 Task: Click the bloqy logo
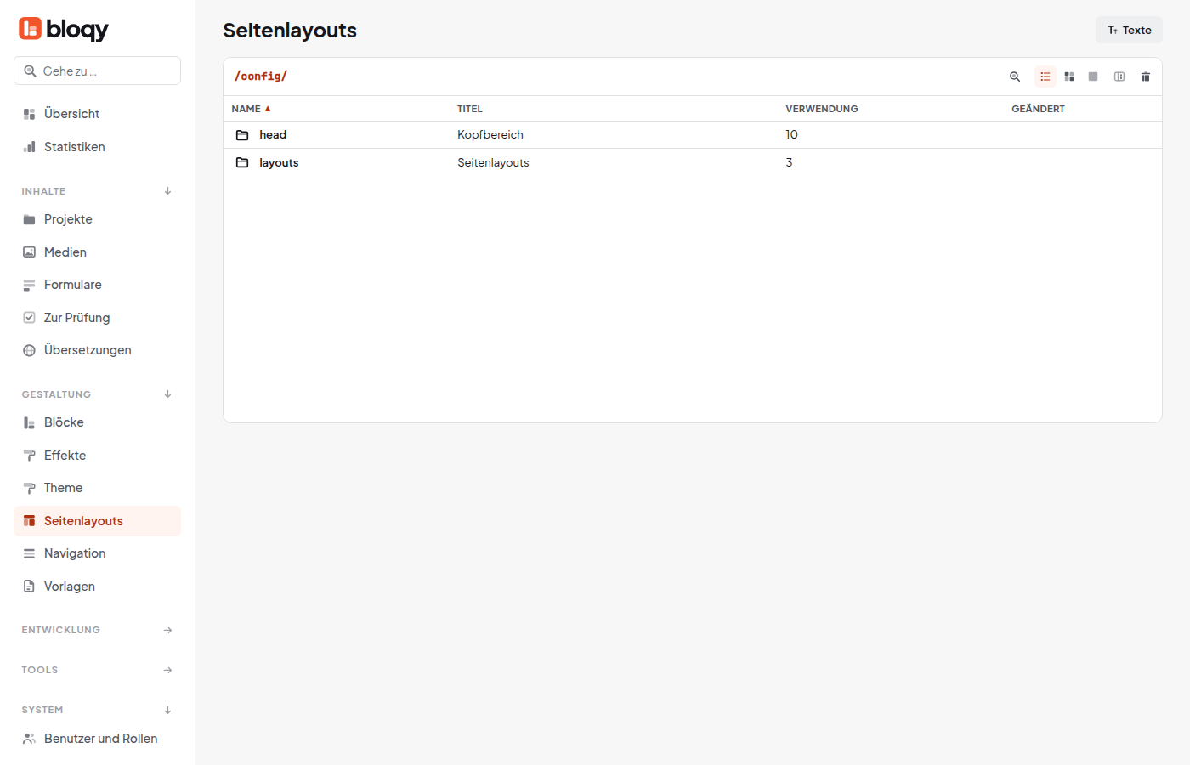(x=64, y=29)
